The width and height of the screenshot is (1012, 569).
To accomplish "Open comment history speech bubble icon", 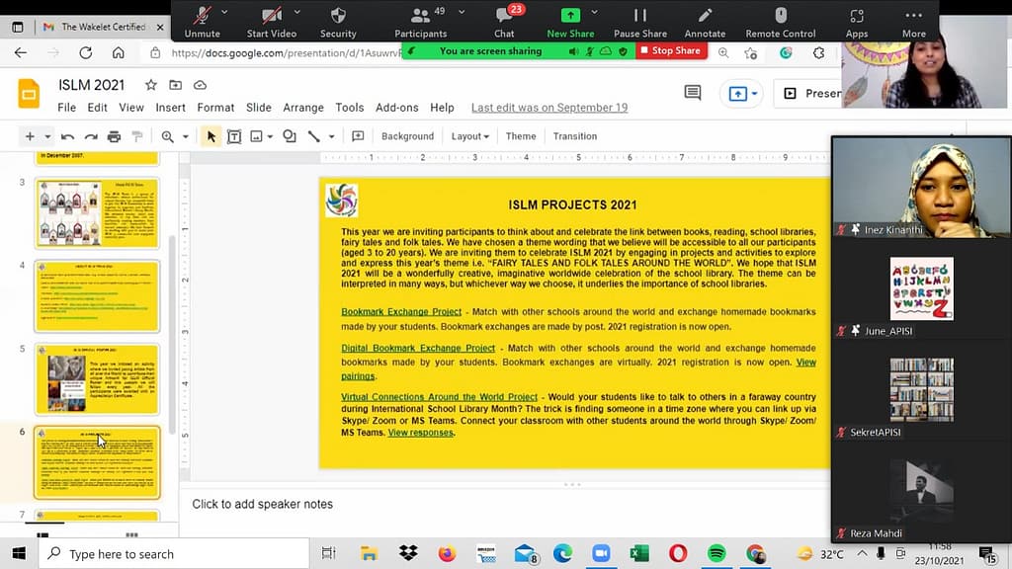I will click(693, 93).
